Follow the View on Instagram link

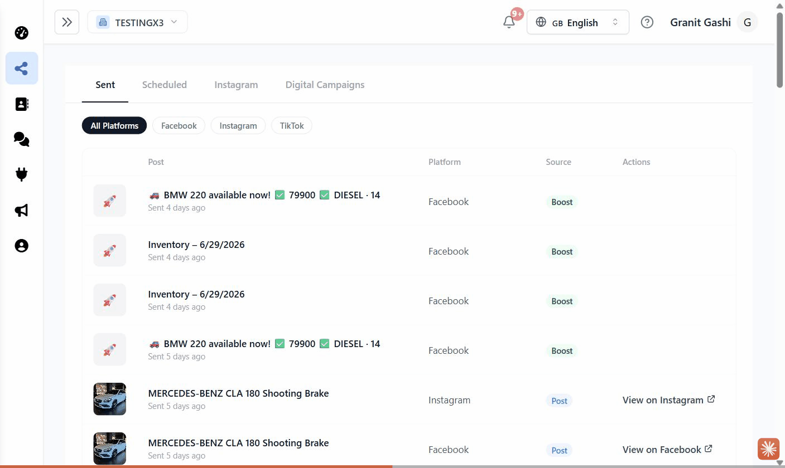click(x=669, y=400)
